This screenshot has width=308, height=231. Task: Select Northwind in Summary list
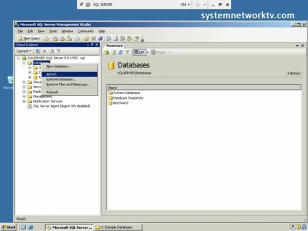click(121, 103)
